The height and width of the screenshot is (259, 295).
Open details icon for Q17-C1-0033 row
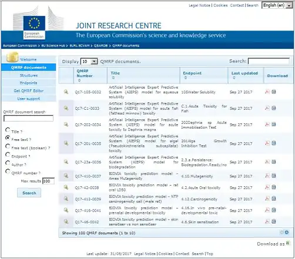pos(66,108)
